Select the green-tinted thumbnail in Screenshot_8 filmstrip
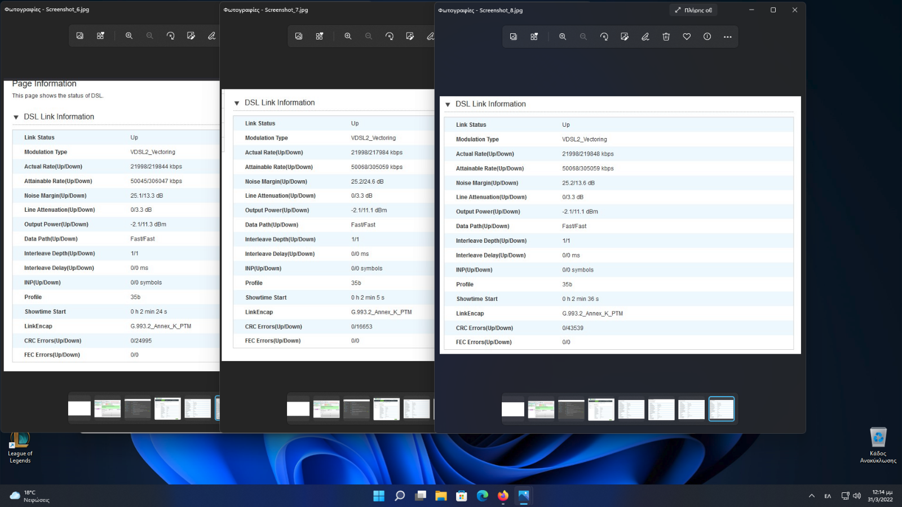The height and width of the screenshot is (507, 902). tap(541, 409)
